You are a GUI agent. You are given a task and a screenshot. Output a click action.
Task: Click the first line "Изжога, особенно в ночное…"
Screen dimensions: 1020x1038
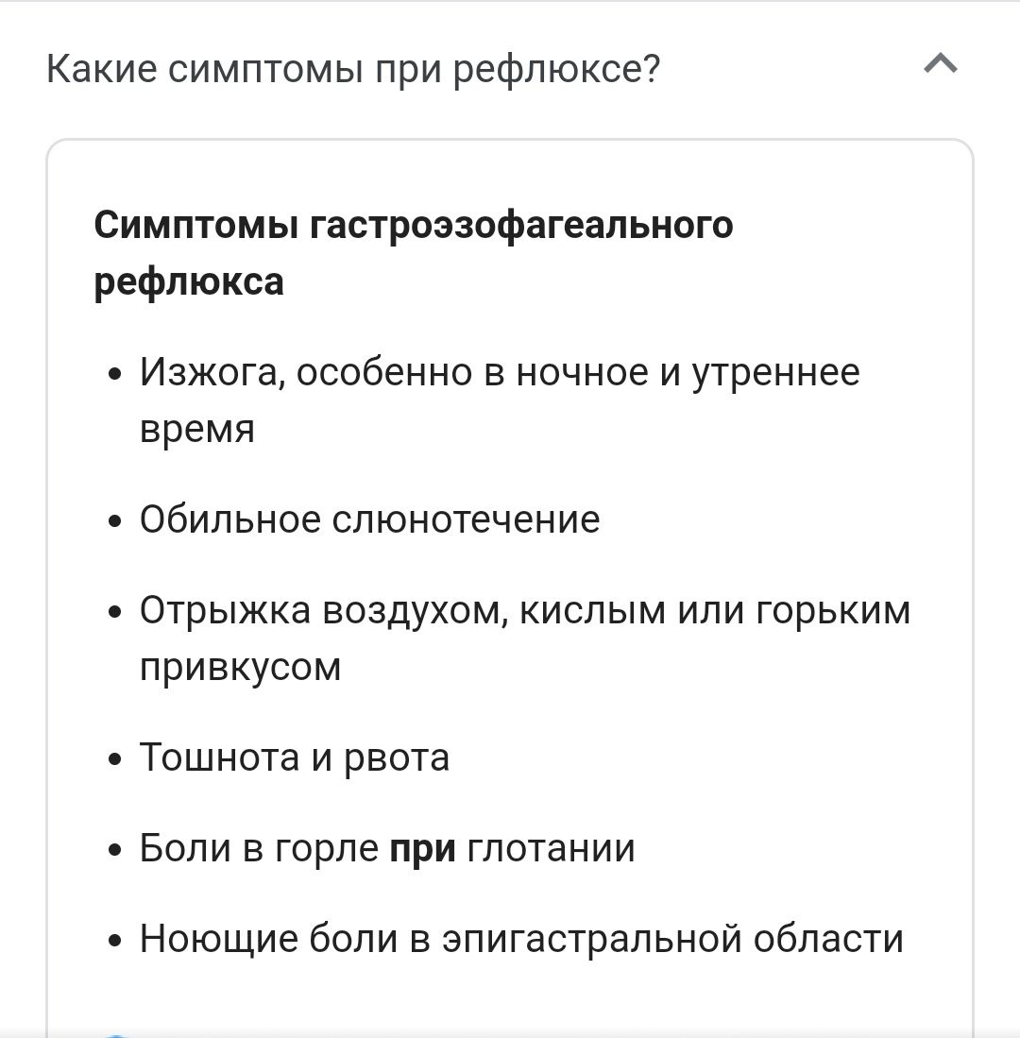point(500,372)
